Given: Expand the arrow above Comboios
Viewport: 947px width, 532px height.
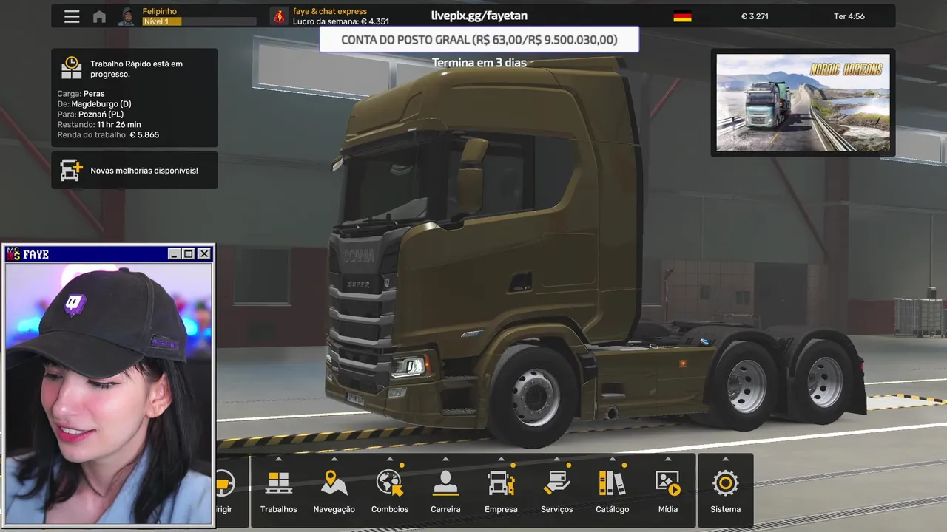Looking at the screenshot, I should click(x=390, y=459).
